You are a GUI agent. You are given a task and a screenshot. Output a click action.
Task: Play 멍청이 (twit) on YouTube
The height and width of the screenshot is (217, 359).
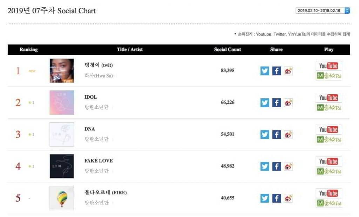point(328,66)
